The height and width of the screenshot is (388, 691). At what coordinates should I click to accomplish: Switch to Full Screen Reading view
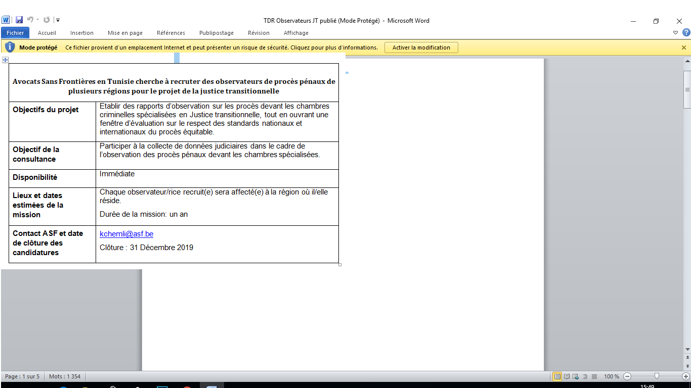(567, 376)
